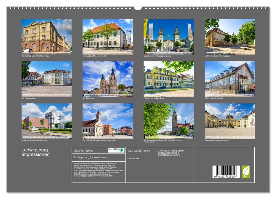The height and width of the screenshot is (199, 276).
Task: Toggle the Mörike Gymnasium Ludwigsburg thumbnail
Action: (230, 36)
